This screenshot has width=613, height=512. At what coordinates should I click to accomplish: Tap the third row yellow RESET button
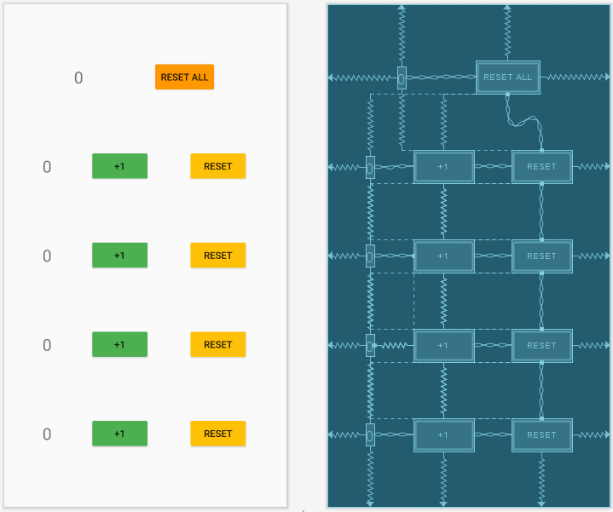[x=217, y=344]
